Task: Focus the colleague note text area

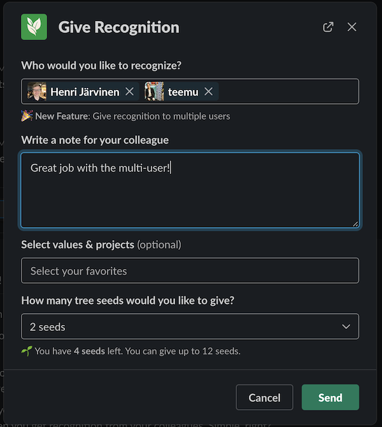Action: pyautogui.click(x=190, y=190)
